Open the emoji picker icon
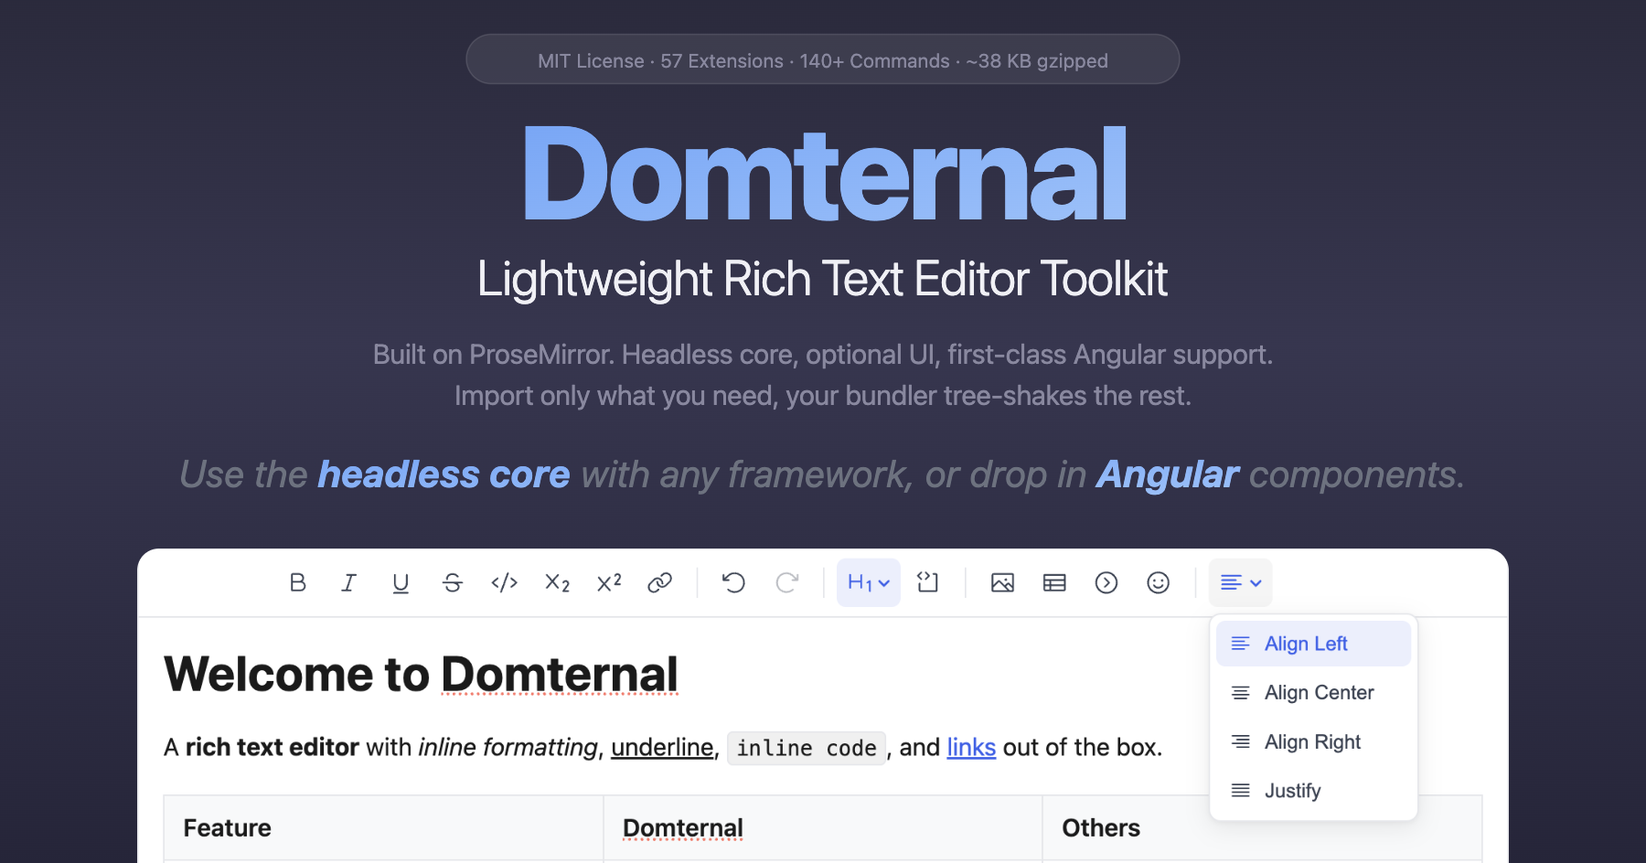 1159,582
